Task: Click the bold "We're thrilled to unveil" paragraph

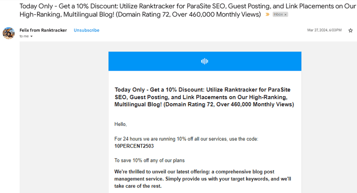Action: click(x=203, y=178)
